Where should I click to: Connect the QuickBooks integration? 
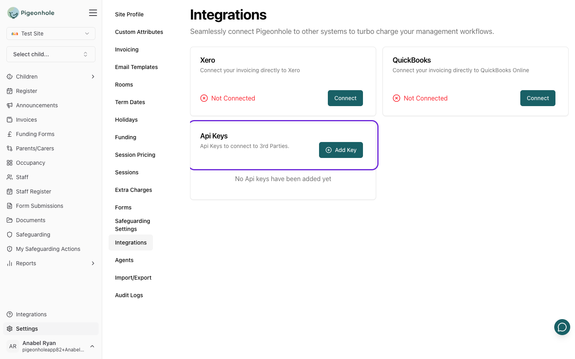(538, 98)
